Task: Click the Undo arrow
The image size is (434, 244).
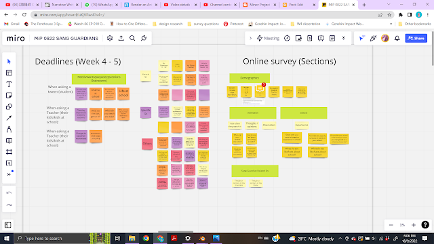Action: coord(9,192)
